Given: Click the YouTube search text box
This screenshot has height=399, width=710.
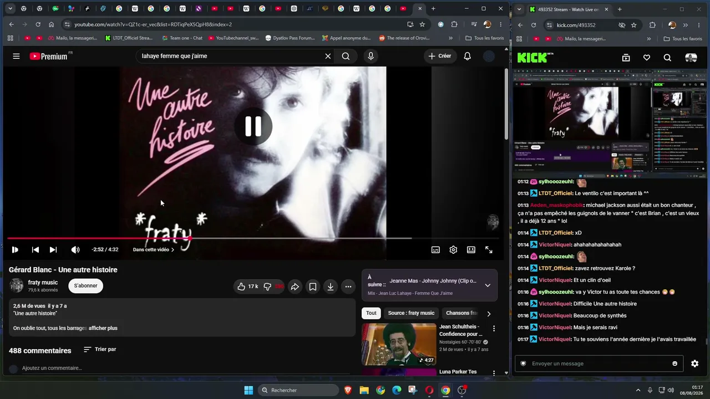Looking at the screenshot, I should pos(230,56).
